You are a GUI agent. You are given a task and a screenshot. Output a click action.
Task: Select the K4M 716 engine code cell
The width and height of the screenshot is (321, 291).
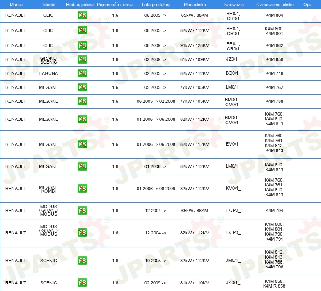[x=274, y=73]
